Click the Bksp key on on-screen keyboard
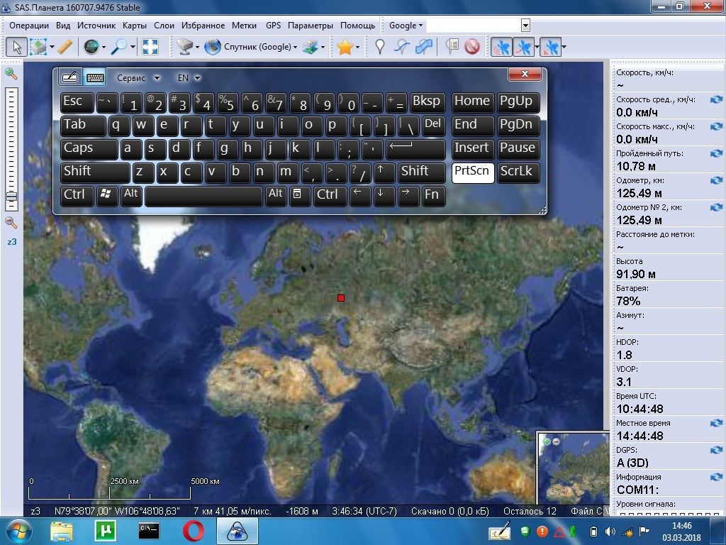The image size is (726, 545). coord(428,102)
